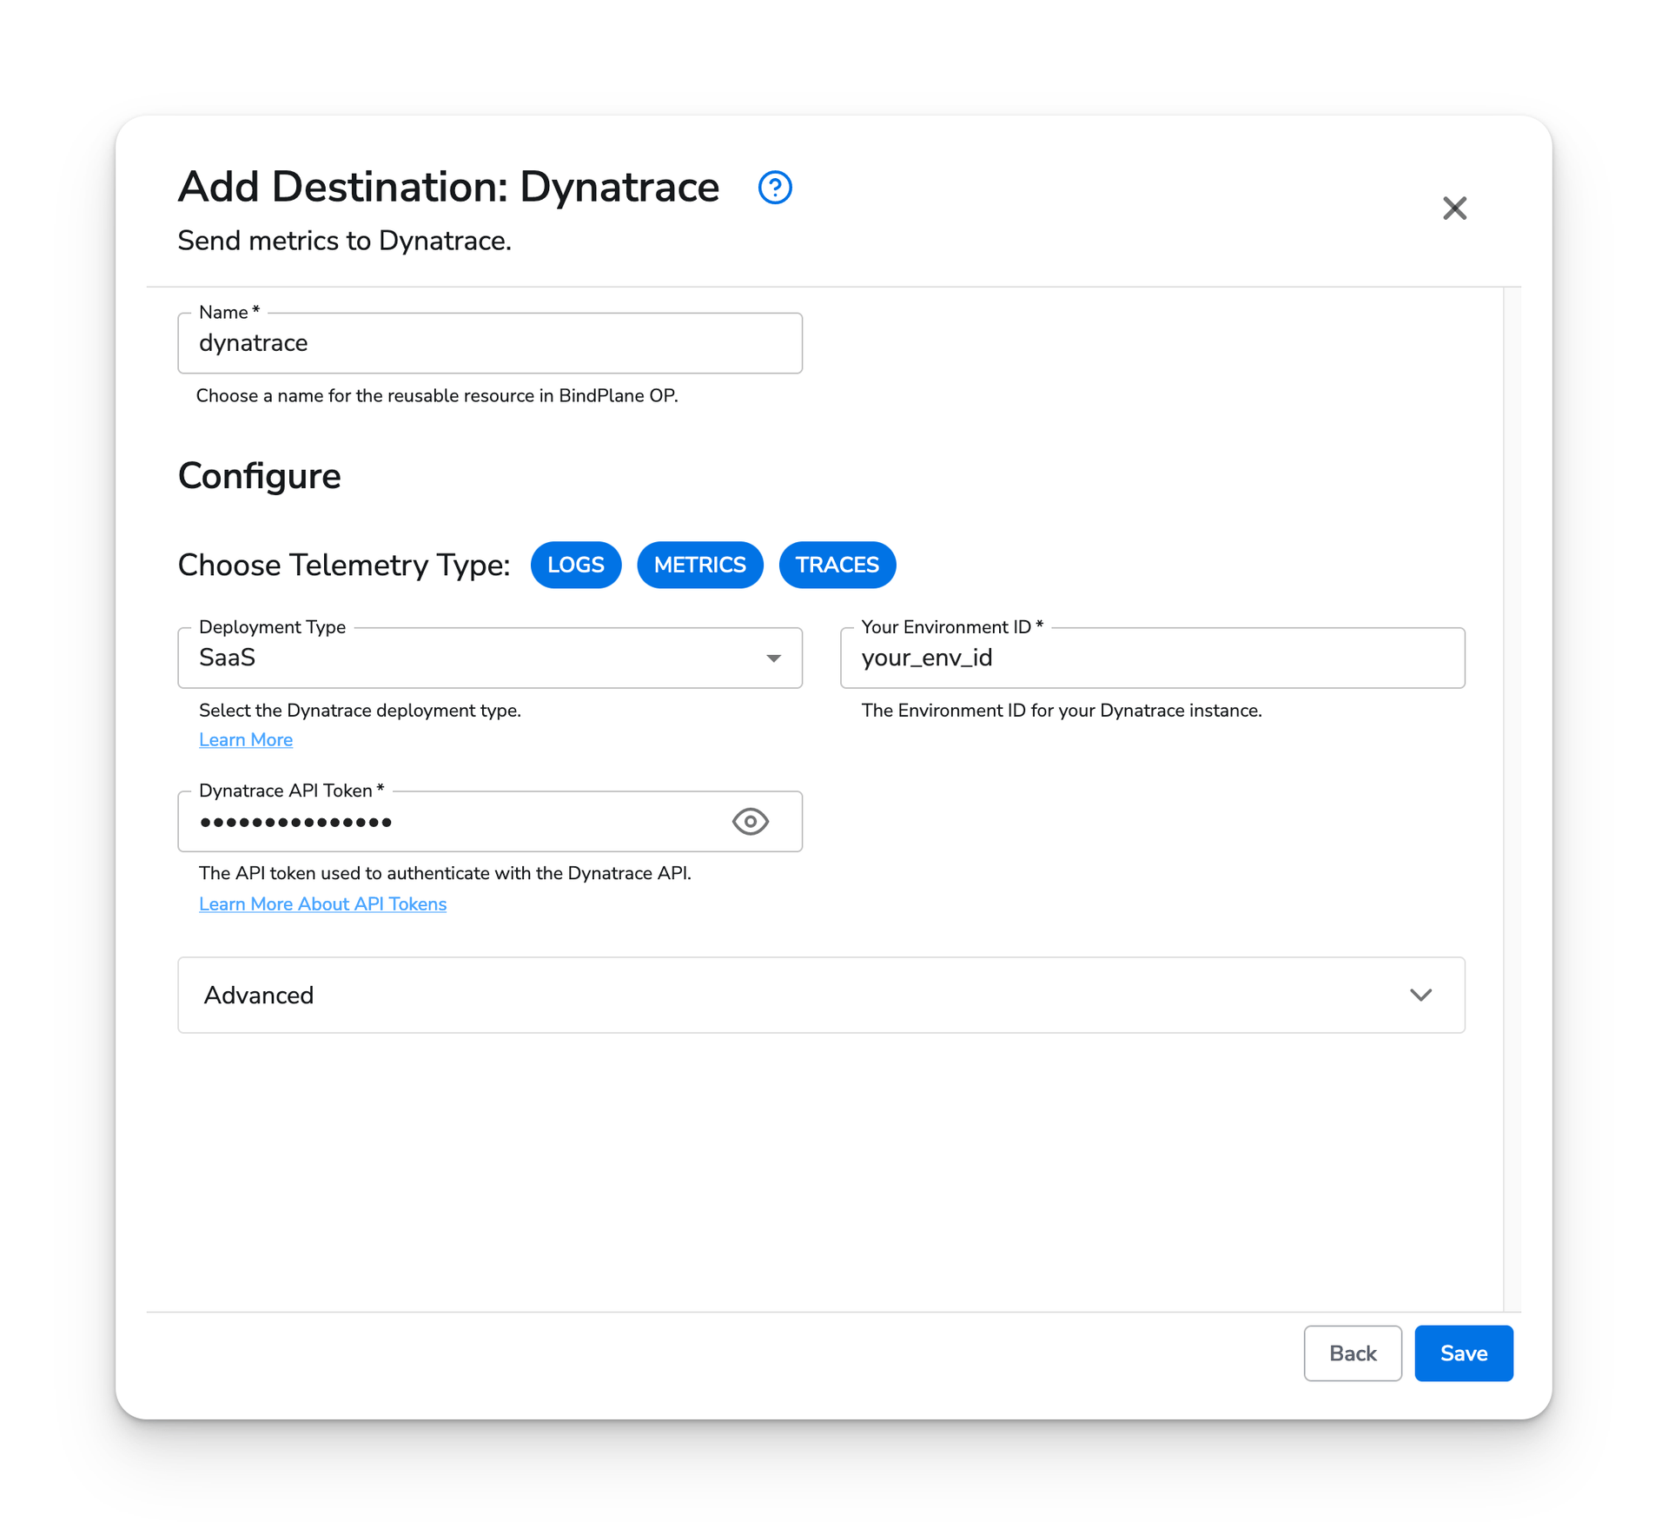Close the Add Destination dialog
The image size is (1668, 1535).
tap(1454, 208)
